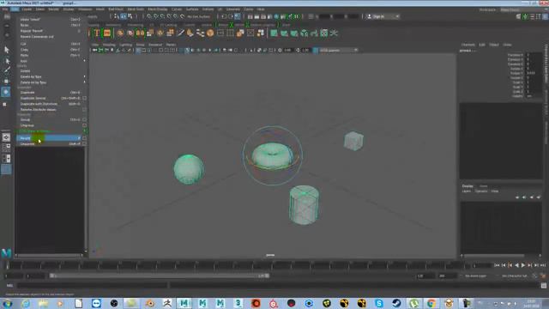The height and width of the screenshot is (309, 549).
Task: Toggle snap to points icon
Action: 162,16
